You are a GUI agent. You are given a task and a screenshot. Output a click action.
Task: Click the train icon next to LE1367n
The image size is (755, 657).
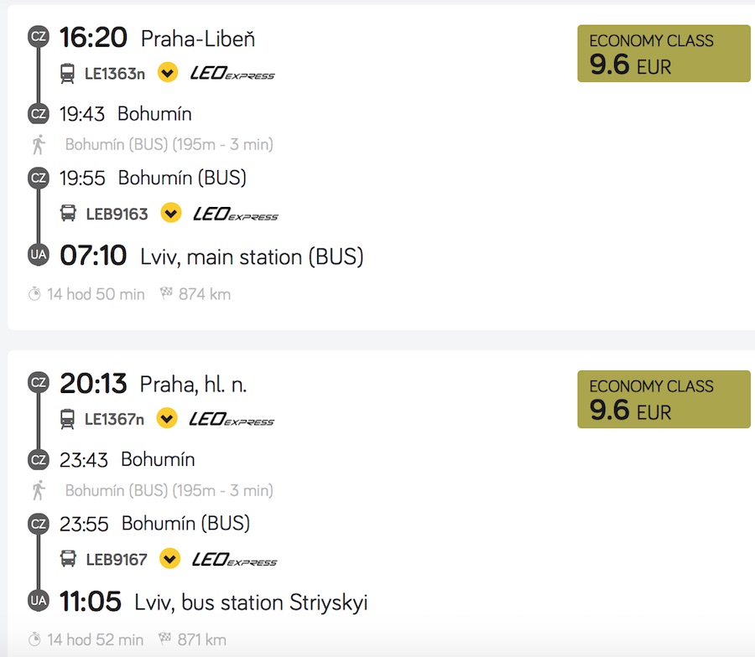68,419
